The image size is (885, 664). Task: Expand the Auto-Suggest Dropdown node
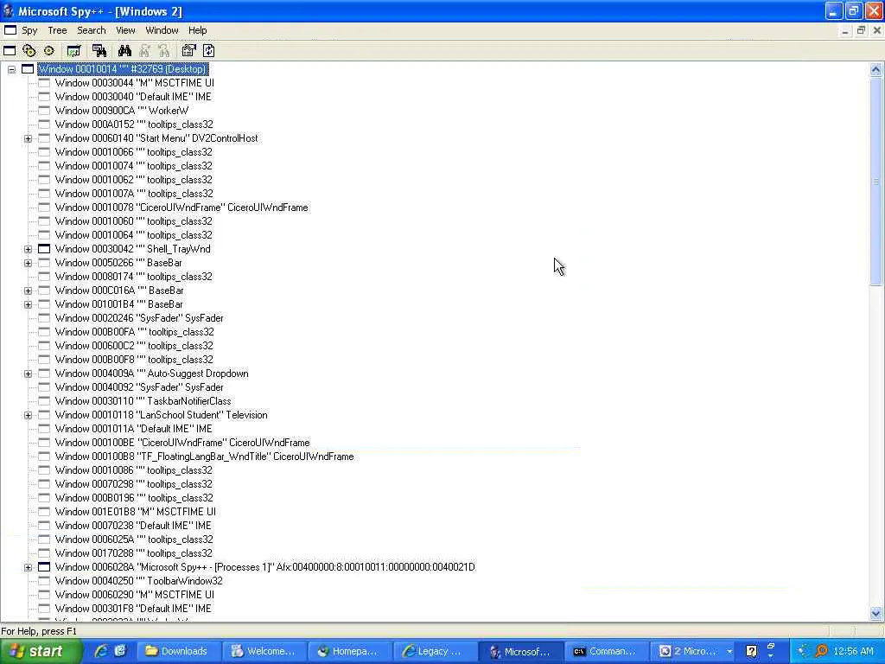pyautogui.click(x=28, y=373)
